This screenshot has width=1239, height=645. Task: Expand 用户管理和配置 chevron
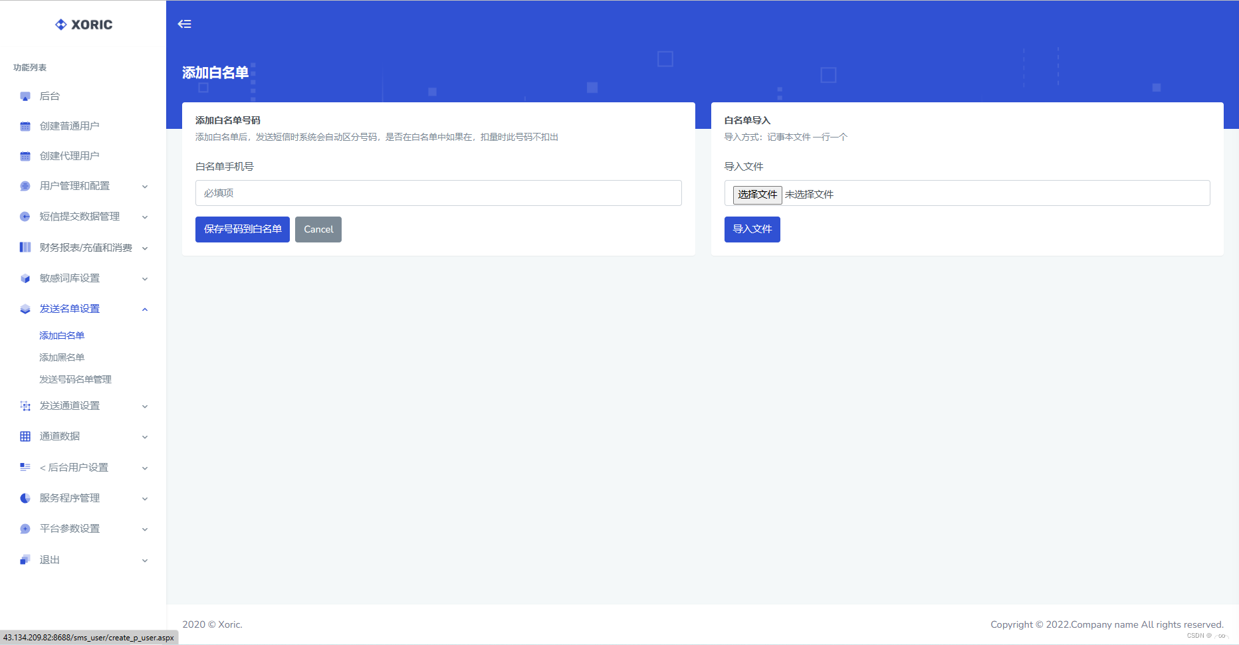click(145, 187)
